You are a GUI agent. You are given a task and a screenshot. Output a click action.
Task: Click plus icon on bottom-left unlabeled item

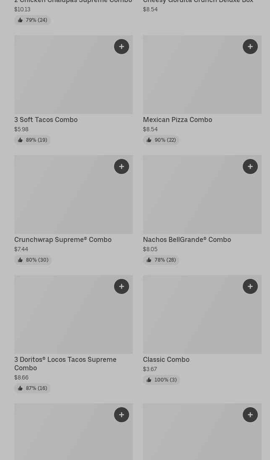[x=122, y=415]
